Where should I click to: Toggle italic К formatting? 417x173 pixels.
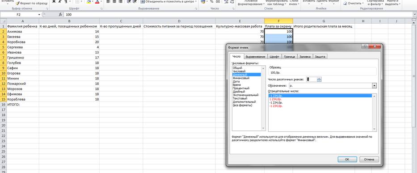tap(59, 2)
